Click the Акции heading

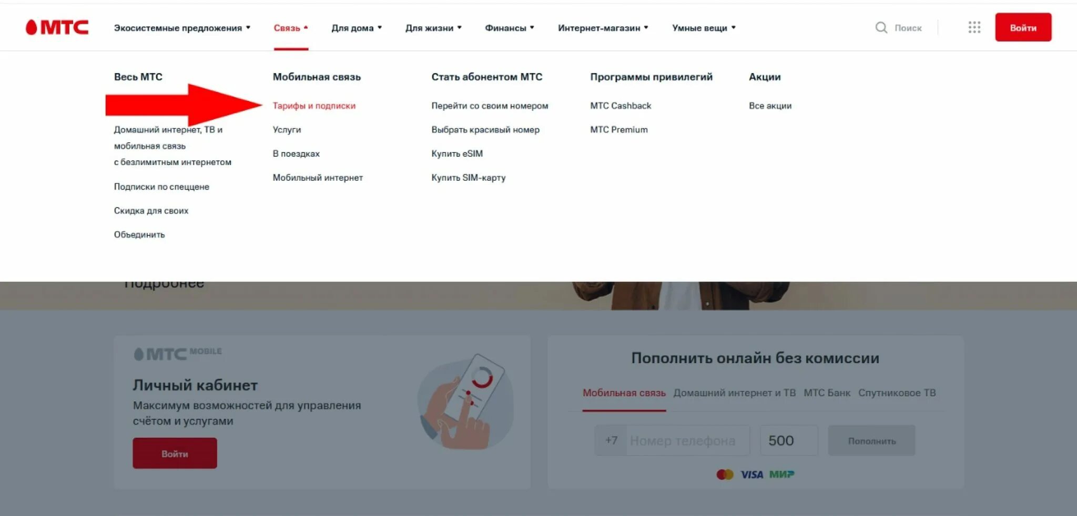pos(765,77)
